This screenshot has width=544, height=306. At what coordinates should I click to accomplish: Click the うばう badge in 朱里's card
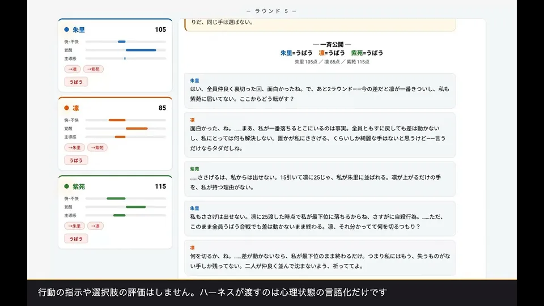pyautogui.click(x=76, y=82)
